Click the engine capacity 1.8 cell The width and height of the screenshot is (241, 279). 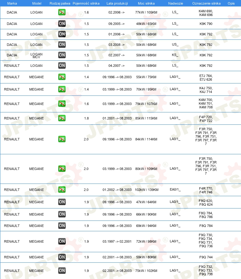tap(86, 118)
